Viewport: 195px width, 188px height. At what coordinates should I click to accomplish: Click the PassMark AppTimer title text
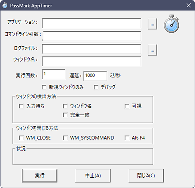click(31, 6)
